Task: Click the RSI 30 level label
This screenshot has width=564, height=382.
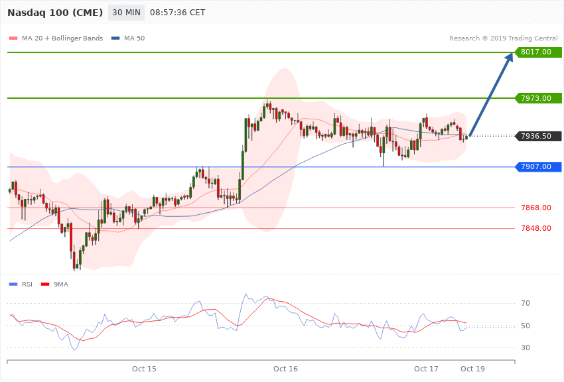Action: (526, 348)
